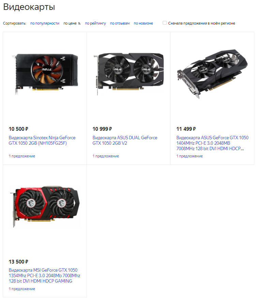Sort by 'по популярности'
This screenshot has width=256, height=298.
pos(45,23)
